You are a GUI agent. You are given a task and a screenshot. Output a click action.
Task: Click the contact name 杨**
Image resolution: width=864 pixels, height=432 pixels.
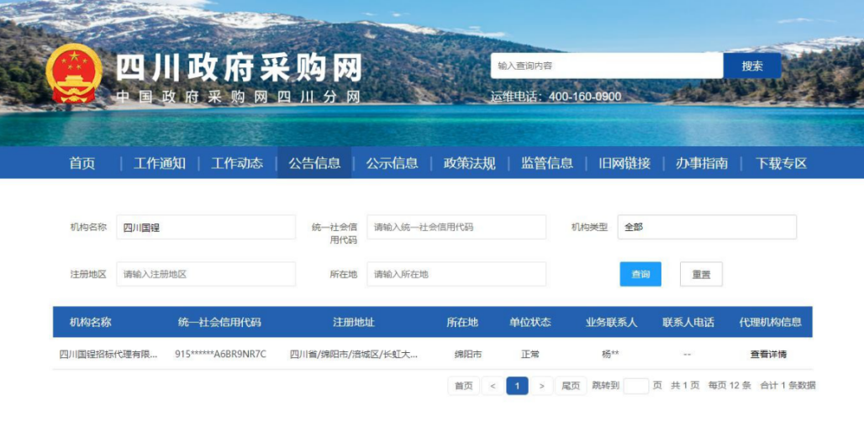click(x=610, y=355)
